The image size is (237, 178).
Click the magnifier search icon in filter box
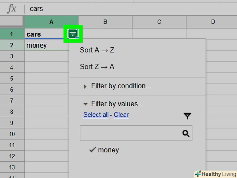click(x=186, y=133)
